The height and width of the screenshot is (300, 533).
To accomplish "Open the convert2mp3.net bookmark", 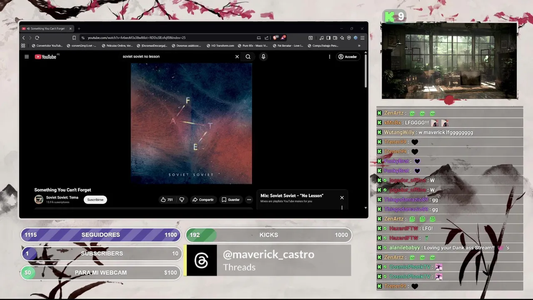I will (82, 46).
